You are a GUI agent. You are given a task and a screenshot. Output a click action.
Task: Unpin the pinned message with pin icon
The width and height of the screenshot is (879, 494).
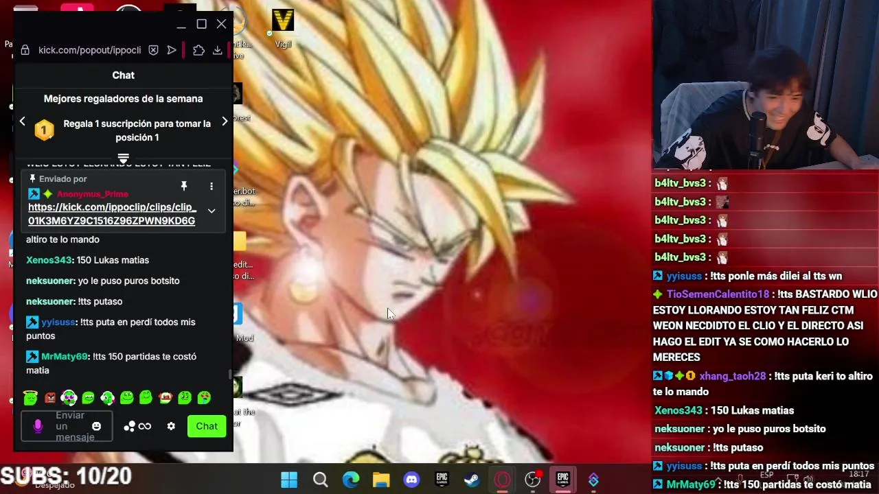pos(183,186)
